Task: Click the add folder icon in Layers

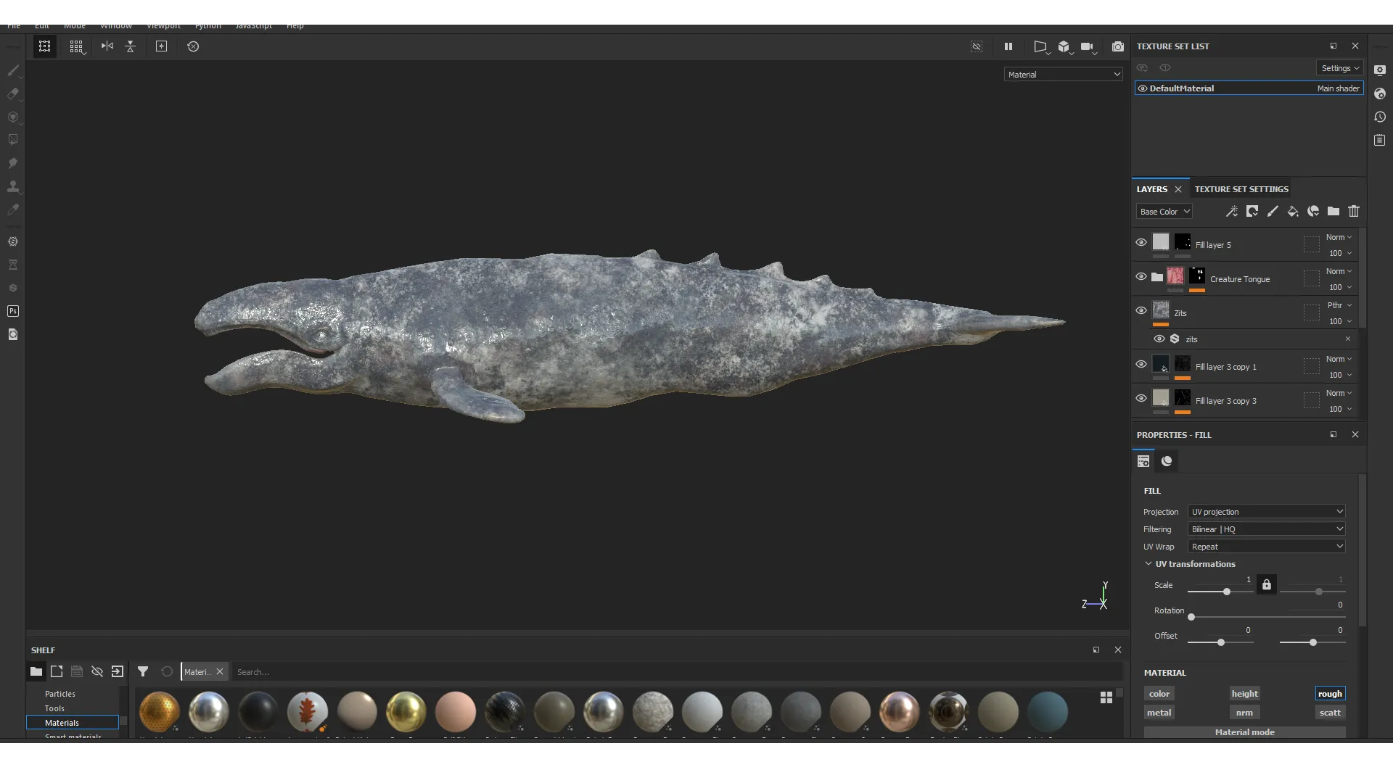Action: (1334, 212)
